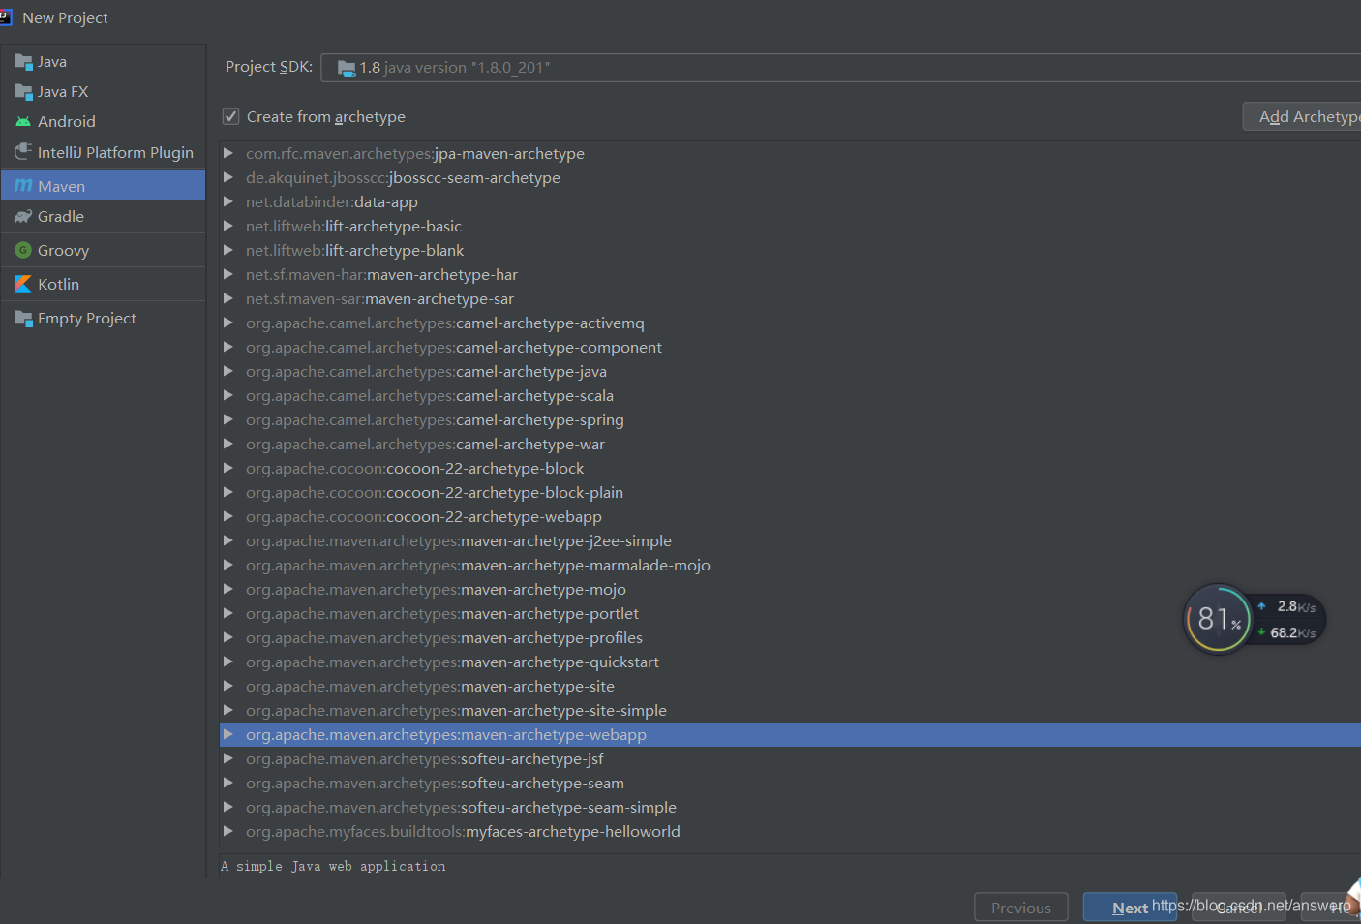
Task: Select softeu-archetype-seam-simple text
Action: tap(568, 807)
